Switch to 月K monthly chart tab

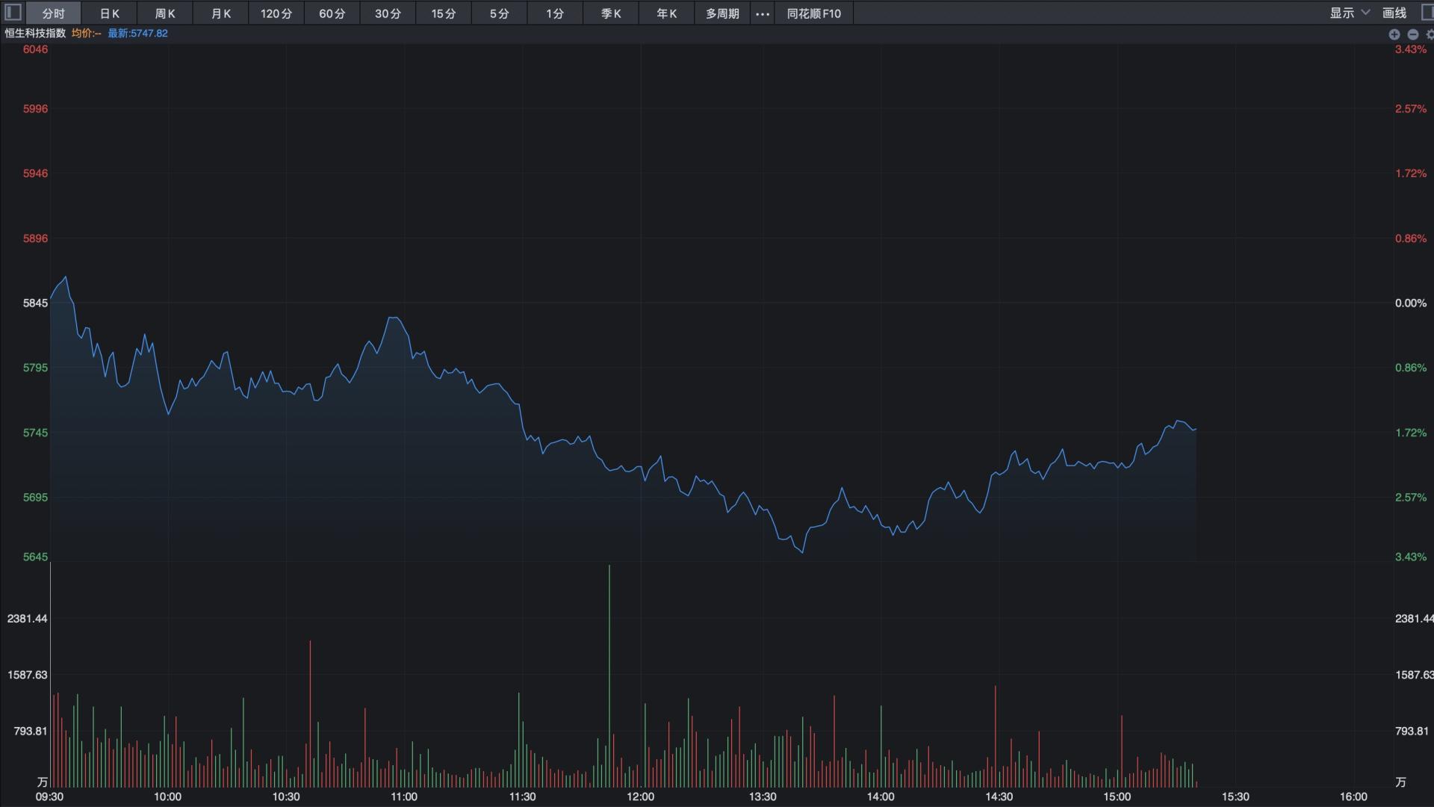(221, 13)
